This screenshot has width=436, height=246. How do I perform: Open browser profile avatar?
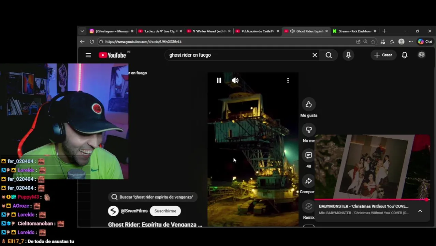(402, 41)
